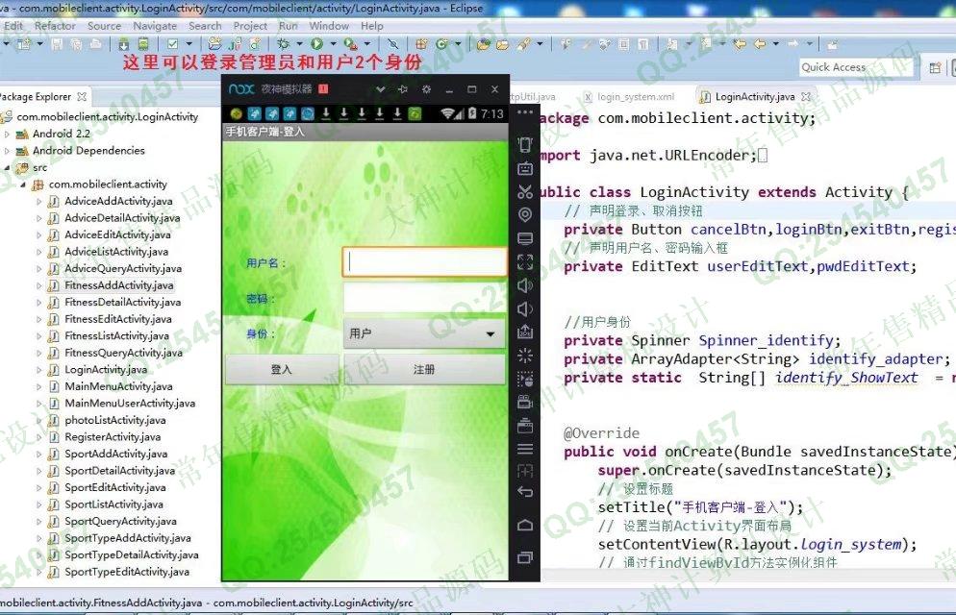Close the Package Explorer view
The image size is (956, 615).
(82, 97)
